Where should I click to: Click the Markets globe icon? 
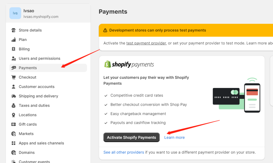pyautogui.click(x=14, y=134)
